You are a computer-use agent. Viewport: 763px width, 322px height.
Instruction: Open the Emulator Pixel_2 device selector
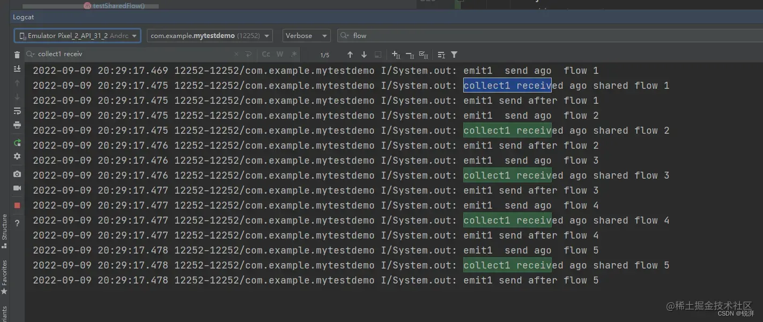77,35
